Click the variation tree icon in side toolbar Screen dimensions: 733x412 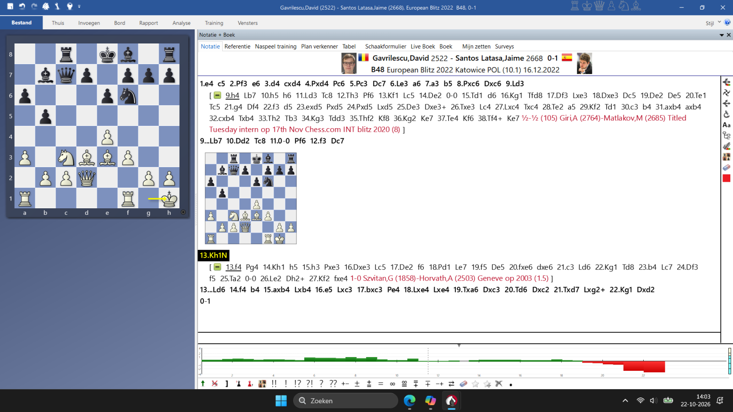tap(727, 136)
